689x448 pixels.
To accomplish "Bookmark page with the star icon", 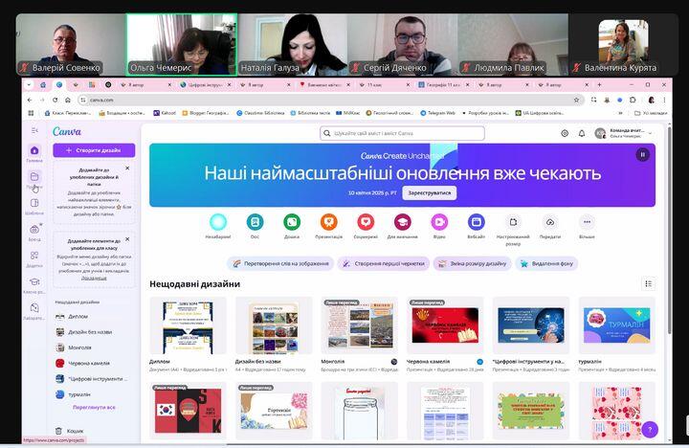I will click(x=576, y=100).
